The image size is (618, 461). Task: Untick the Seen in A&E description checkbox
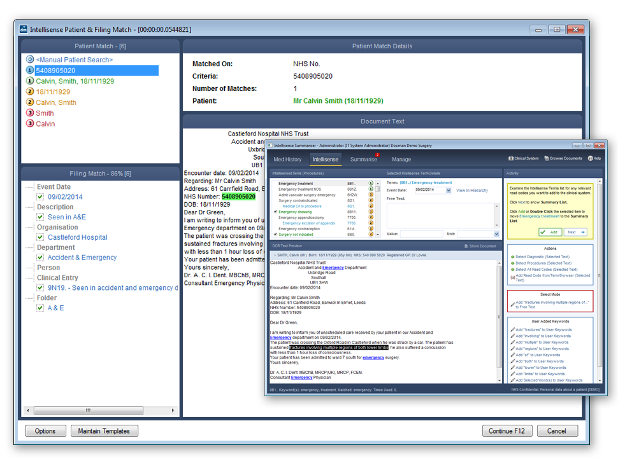pyautogui.click(x=40, y=217)
